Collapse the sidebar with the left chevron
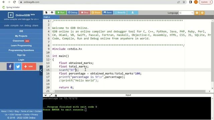Viewport: 214px width, 120px height. 41,70
